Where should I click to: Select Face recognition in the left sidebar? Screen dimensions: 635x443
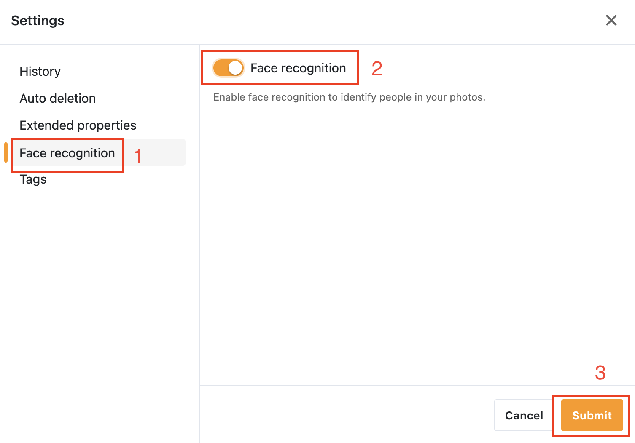[x=67, y=153]
